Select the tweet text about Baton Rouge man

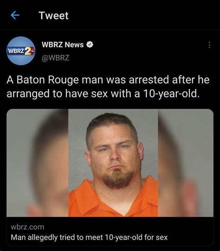pyautogui.click(x=108, y=87)
